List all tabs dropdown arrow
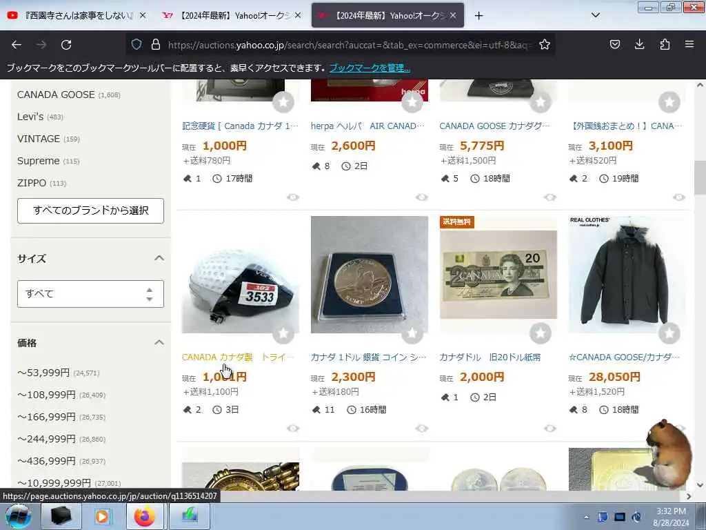 [x=595, y=15]
